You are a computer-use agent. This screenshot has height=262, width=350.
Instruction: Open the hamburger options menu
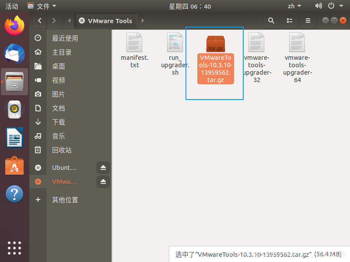[x=308, y=21]
